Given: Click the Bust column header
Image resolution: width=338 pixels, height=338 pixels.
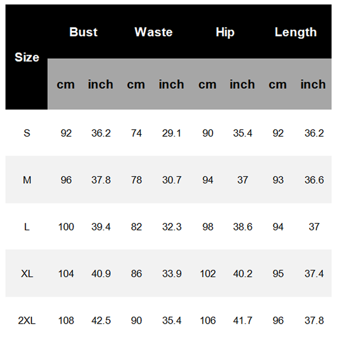Looking at the screenshot, I should [83, 32].
